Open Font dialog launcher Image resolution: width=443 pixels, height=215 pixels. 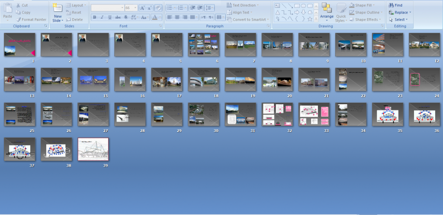point(161,26)
